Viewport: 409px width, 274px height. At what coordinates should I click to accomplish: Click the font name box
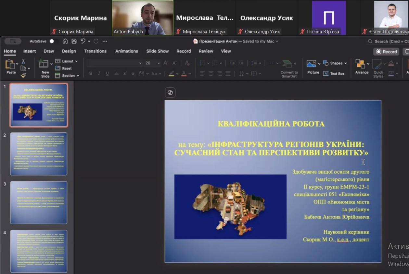tap(115, 63)
